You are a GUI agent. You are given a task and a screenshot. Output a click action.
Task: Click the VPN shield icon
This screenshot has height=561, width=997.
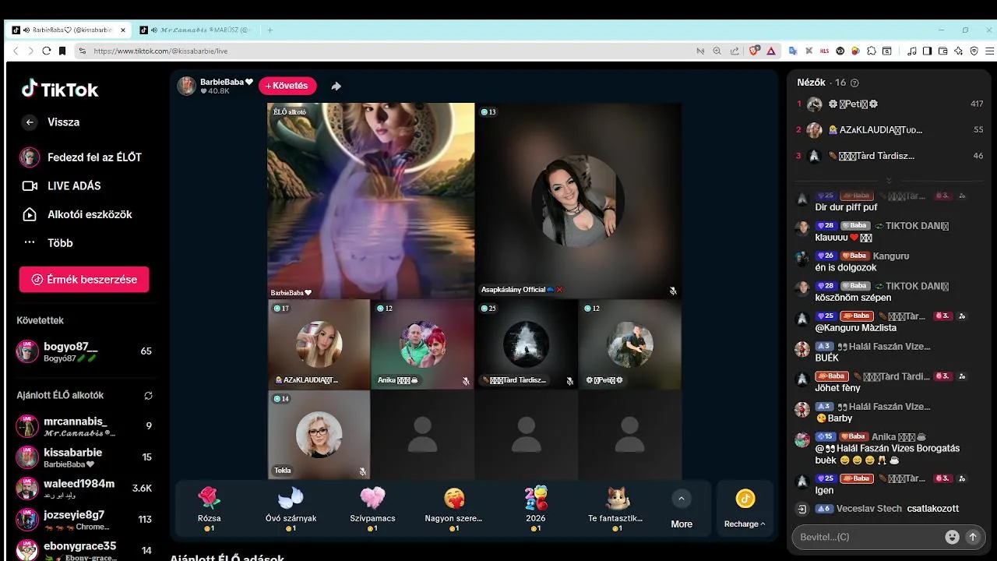coord(974,51)
